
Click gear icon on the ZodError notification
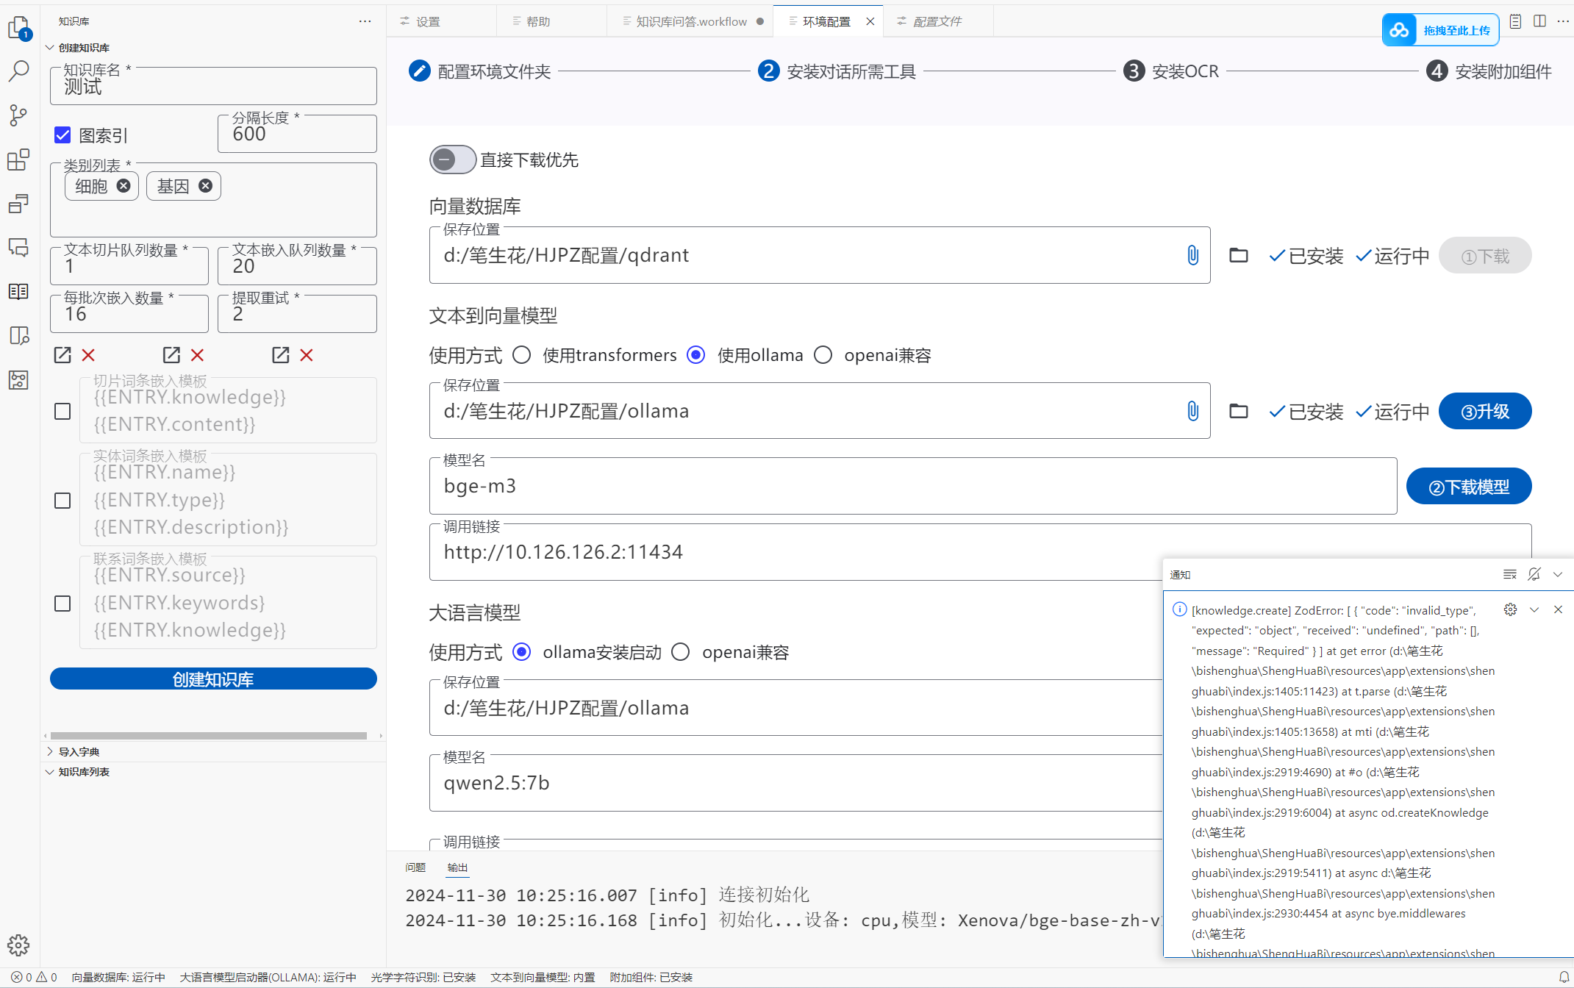point(1510,609)
